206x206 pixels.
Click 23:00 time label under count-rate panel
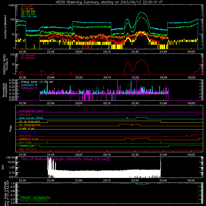tap(79, 52)
